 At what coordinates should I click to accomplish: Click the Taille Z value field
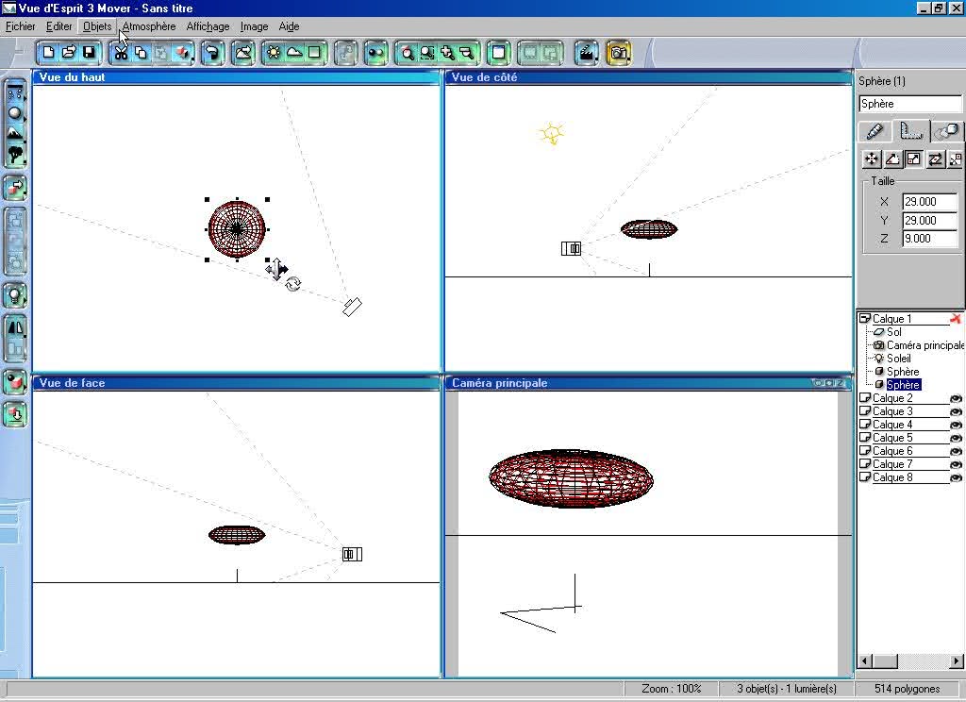click(930, 239)
